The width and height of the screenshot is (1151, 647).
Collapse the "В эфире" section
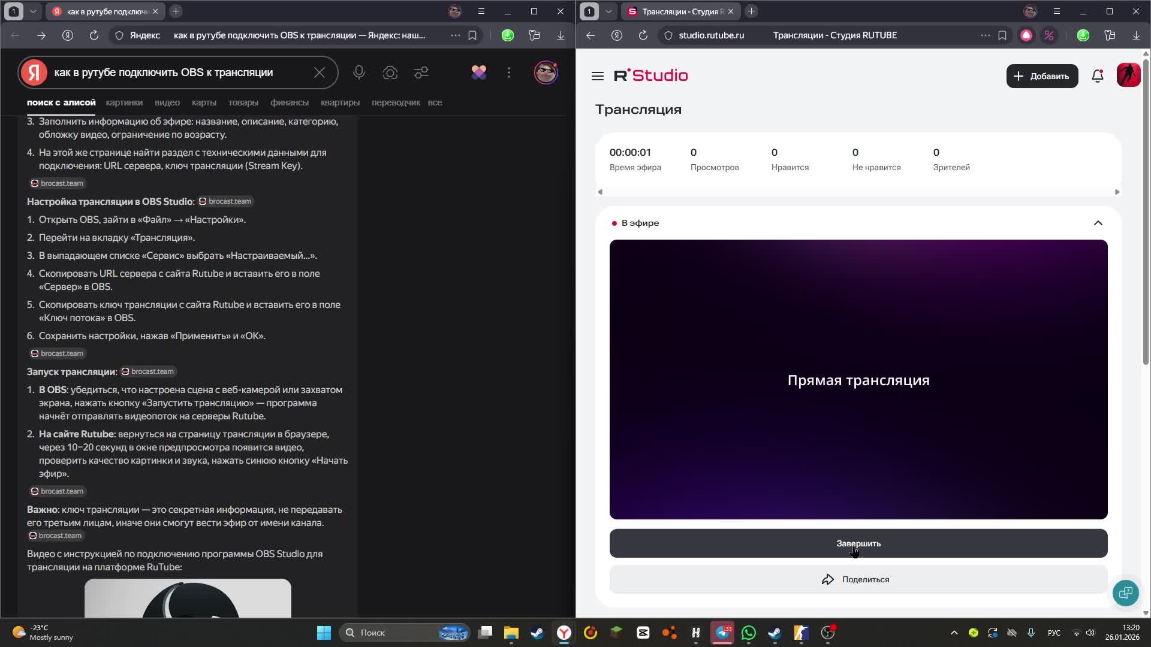1098,223
